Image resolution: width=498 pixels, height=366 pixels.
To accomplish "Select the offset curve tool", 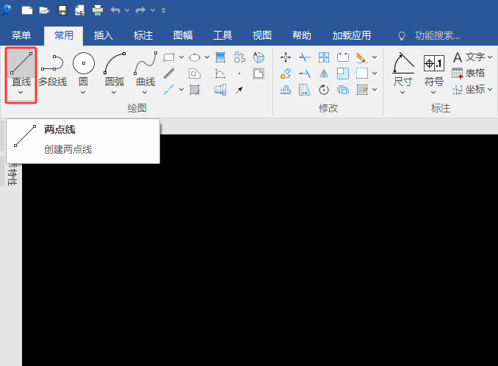I will [x=286, y=90].
